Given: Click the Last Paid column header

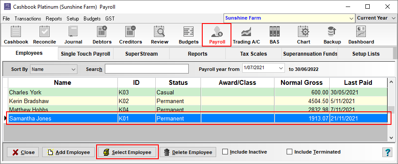Looking at the screenshot, I should tap(358, 83).
